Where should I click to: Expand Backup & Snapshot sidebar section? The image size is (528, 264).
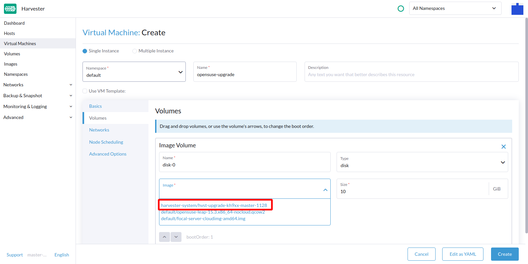point(38,96)
